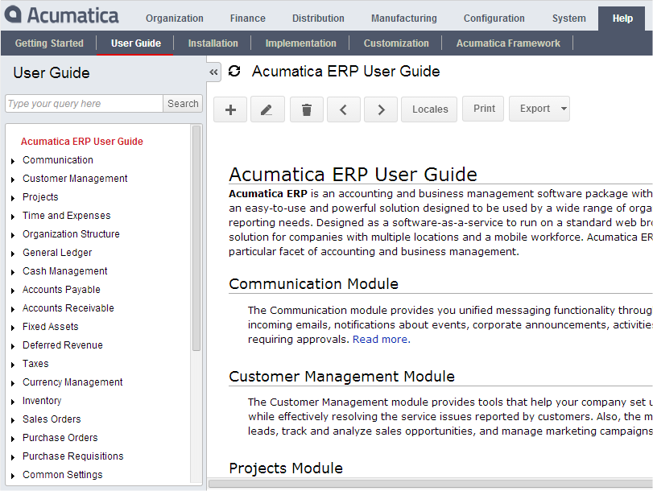The height and width of the screenshot is (491, 653).
Task: Expand the Deferred Revenue node
Action: [13, 346]
